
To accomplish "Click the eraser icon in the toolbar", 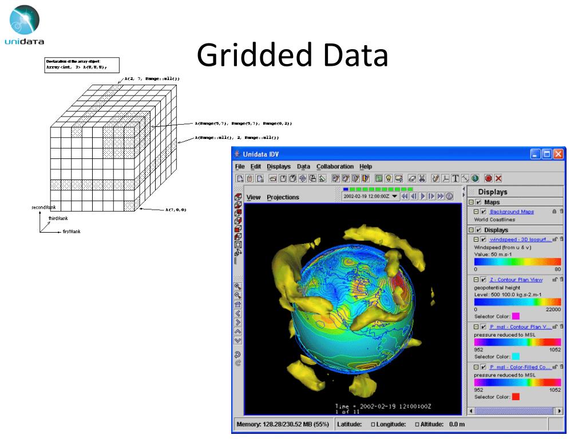I will click(412, 178).
